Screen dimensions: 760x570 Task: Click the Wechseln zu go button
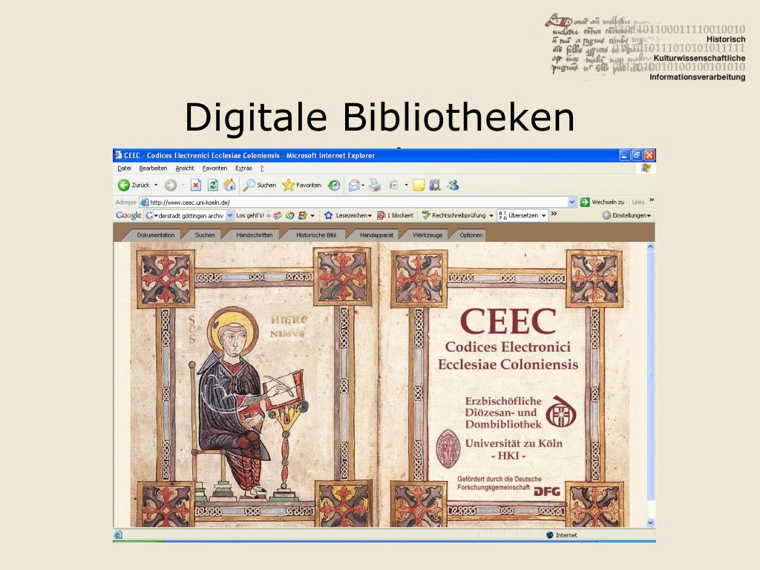[x=602, y=202]
